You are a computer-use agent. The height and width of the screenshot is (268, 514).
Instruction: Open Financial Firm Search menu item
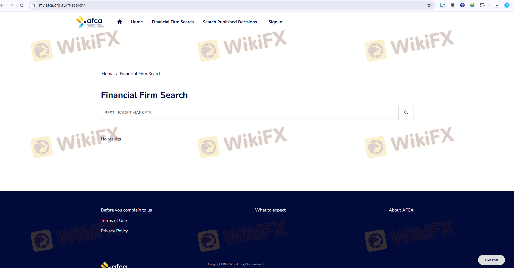[x=173, y=22]
